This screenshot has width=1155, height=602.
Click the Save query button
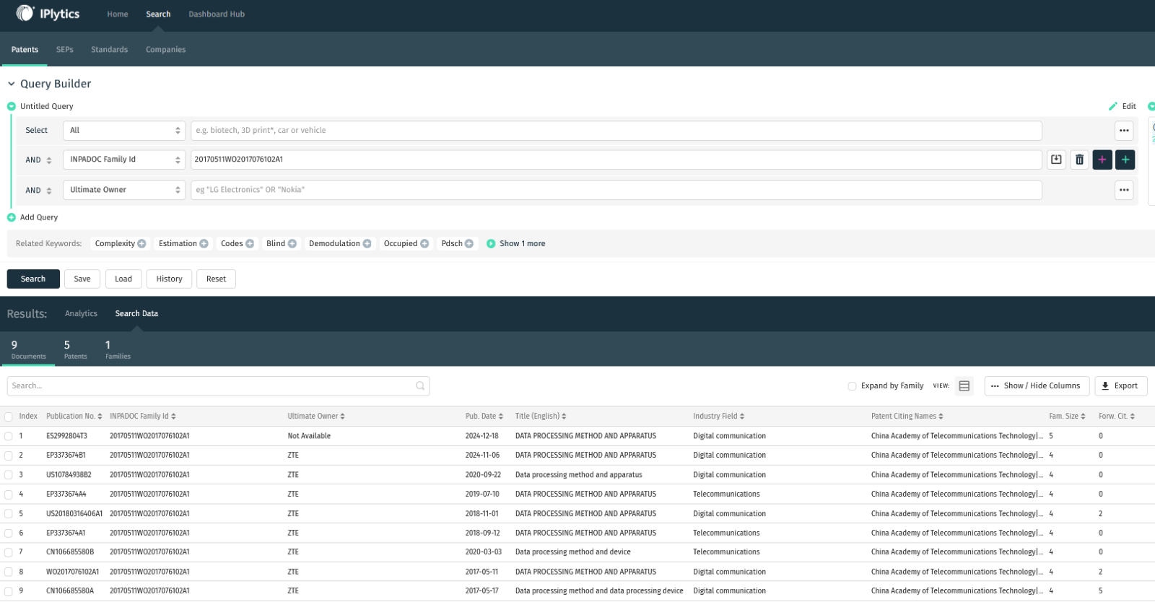point(82,279)
